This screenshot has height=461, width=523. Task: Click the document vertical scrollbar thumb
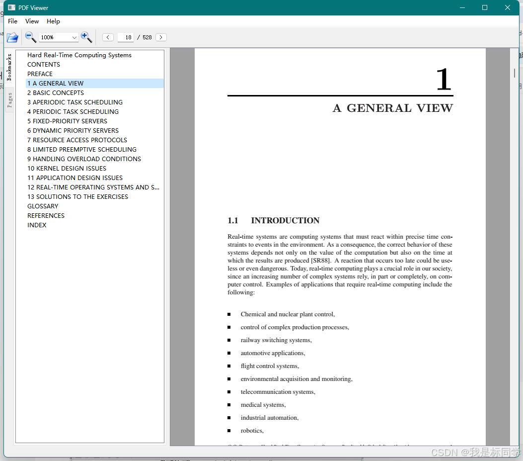[515, 73]
